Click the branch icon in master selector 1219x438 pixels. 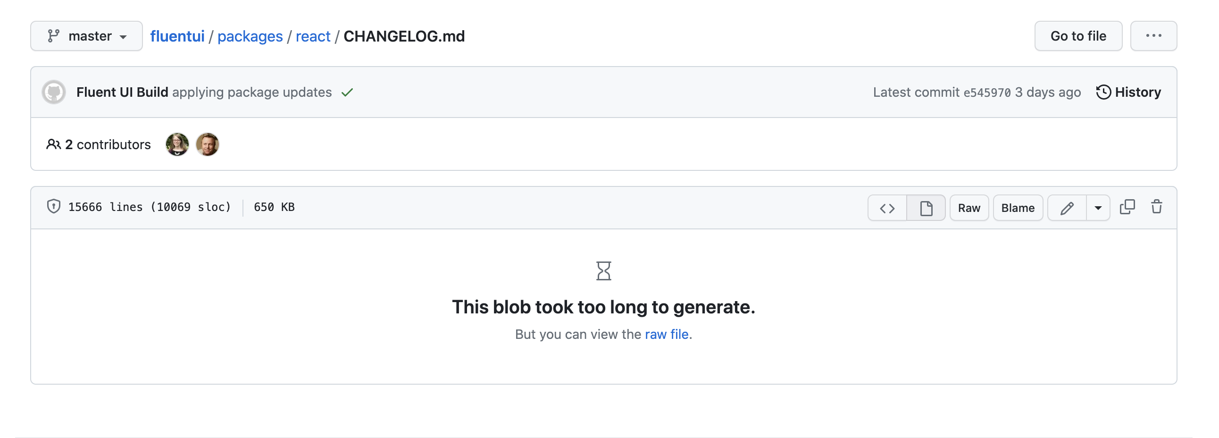click(53, 35)
